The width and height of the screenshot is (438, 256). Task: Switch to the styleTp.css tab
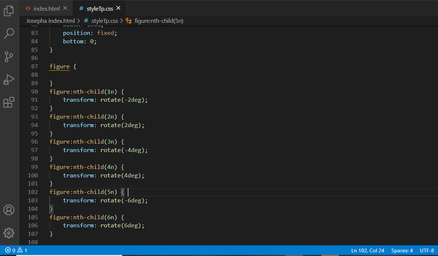click(100, 9)
